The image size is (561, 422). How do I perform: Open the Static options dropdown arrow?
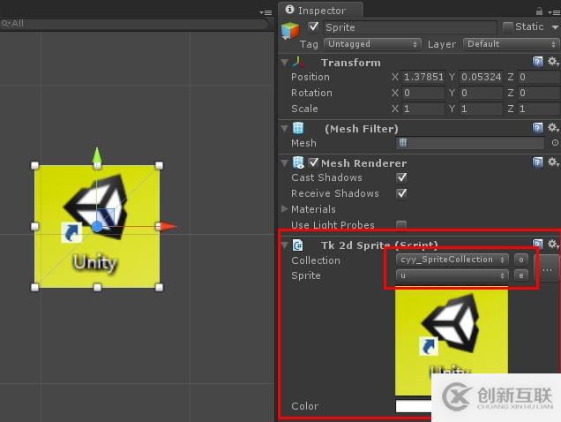click(x=555, y=27)
